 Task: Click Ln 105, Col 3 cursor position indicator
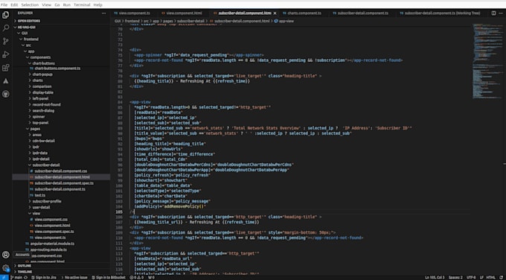click(x=435, y=278)
